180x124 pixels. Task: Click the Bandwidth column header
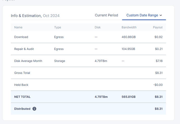[x=129, y=27]
